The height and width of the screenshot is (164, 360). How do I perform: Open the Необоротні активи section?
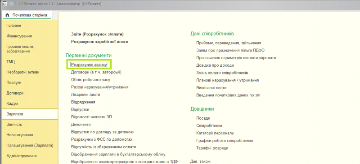click(29, 72)
